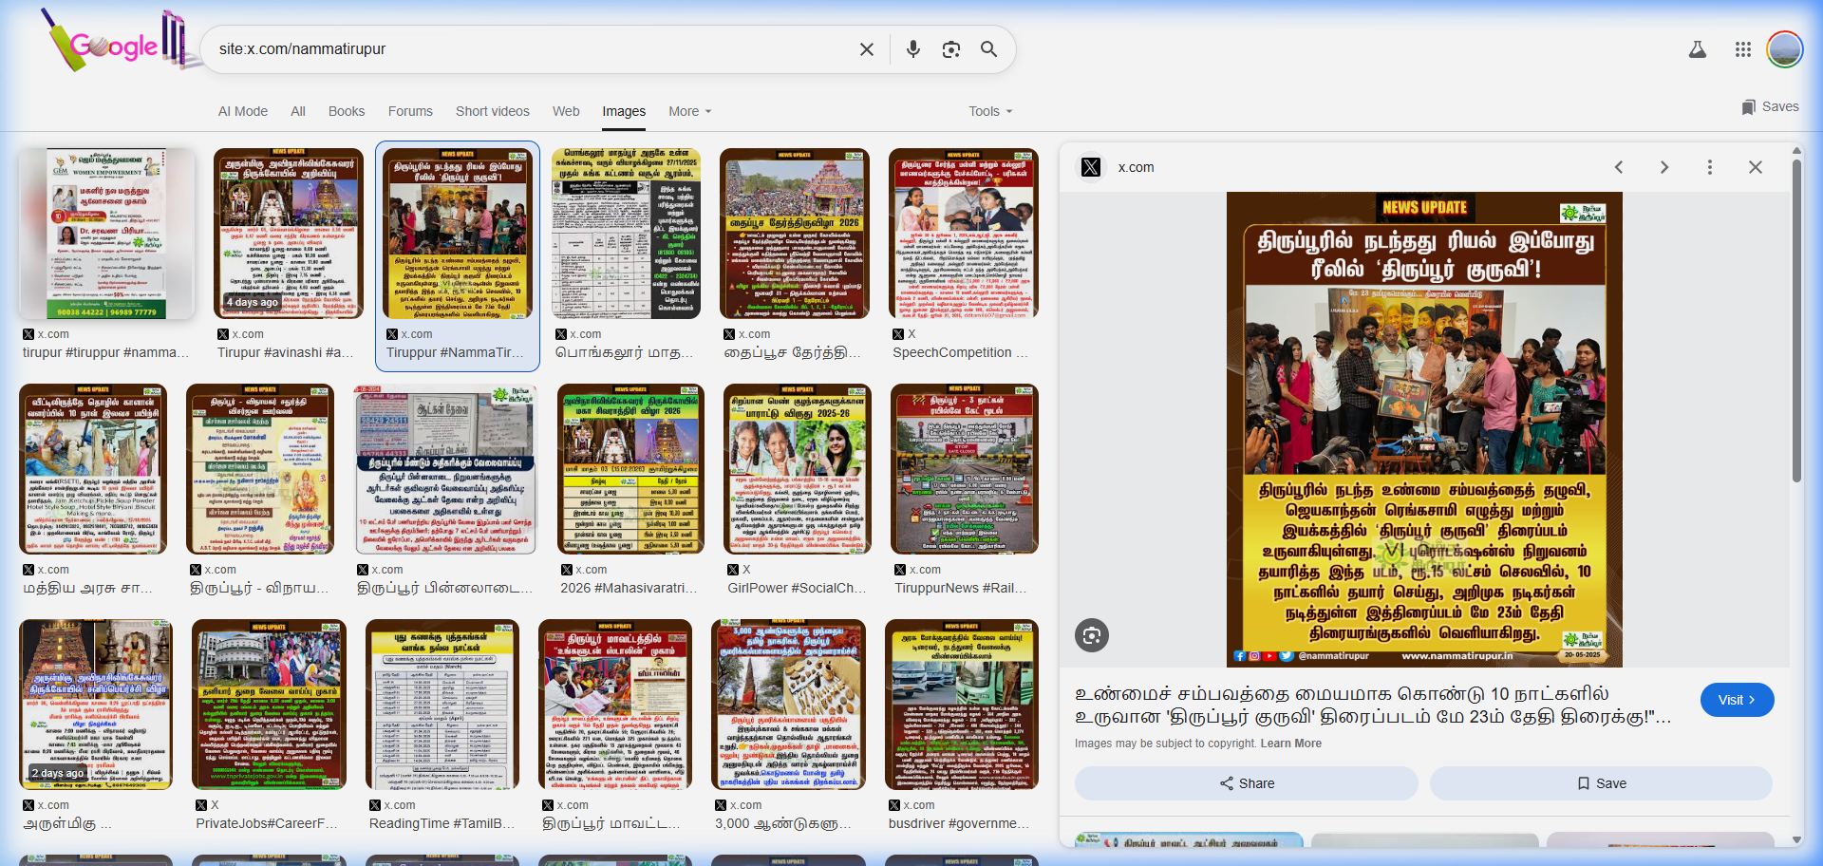This screenshot has width=1823, height=866.
Task: Open Google Lens image search
Action: (x=950, y=49)
